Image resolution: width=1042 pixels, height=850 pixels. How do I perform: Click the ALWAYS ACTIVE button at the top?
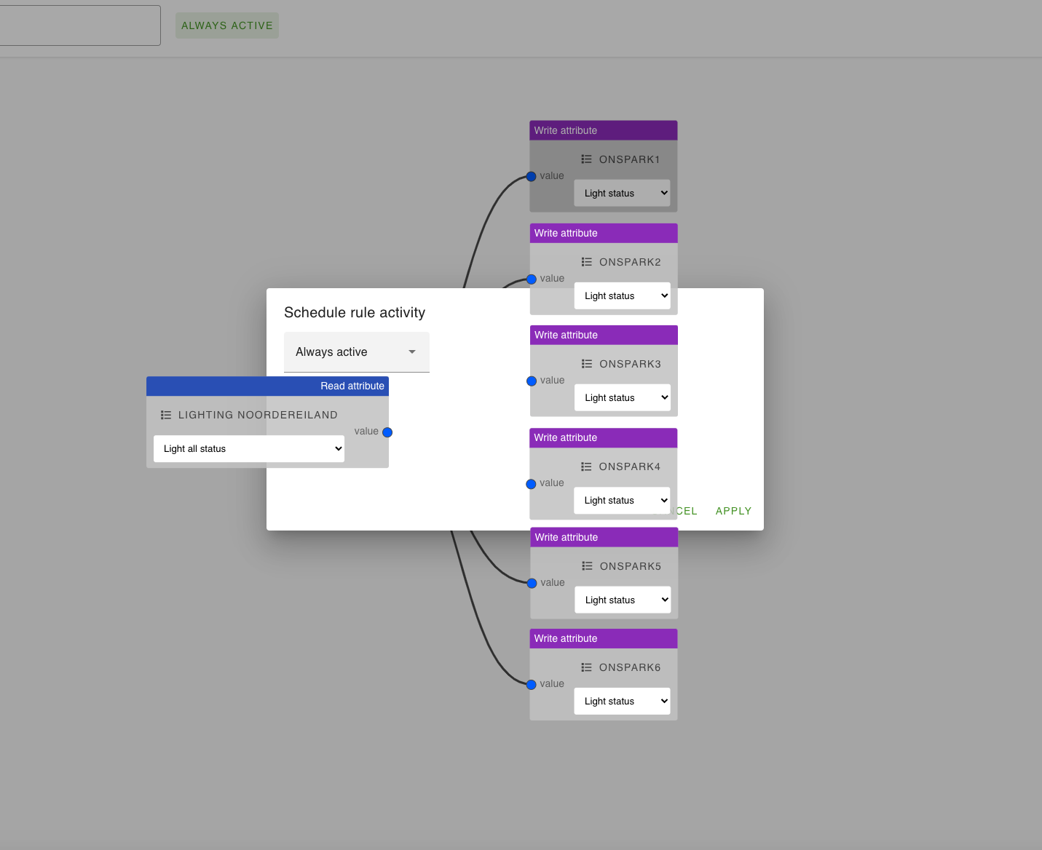point(226,25)
